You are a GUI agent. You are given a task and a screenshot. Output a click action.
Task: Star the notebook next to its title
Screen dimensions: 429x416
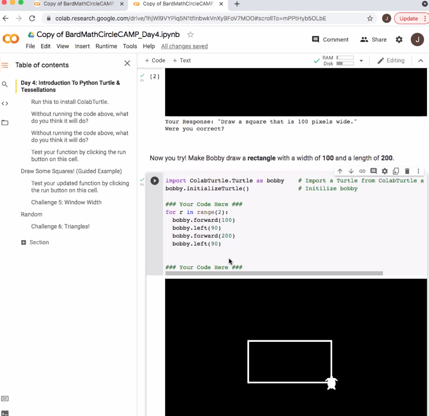point(190,34)
